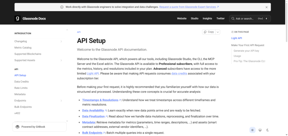
Task: Click the sidebar scroll-down caret
Action: pyautogui.click(x=67, y=121)
